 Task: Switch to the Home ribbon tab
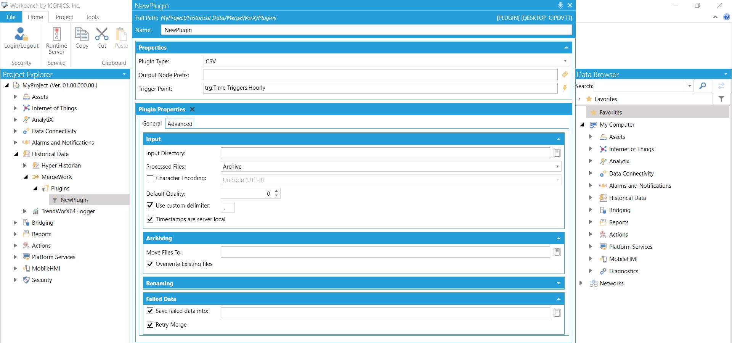click(35, 17)
